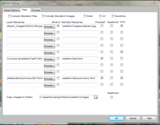This screenshot has height=125, width=160.
Task: Enable Realtime for copy images folder
Action: (x=112, y=97)
